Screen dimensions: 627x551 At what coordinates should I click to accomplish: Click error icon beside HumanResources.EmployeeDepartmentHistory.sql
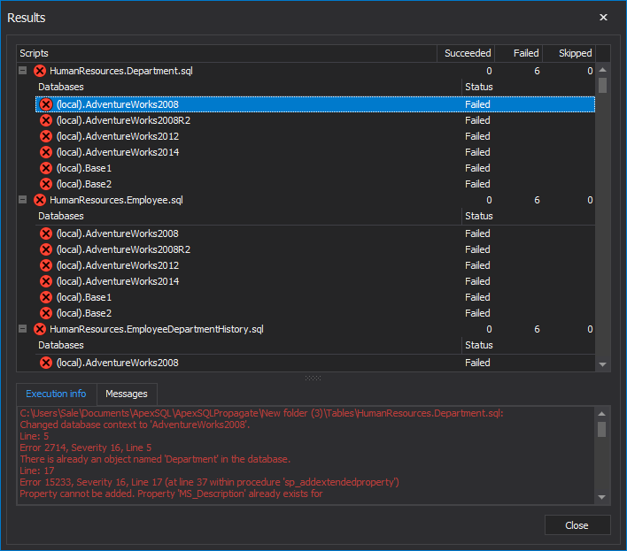point(40,329)
